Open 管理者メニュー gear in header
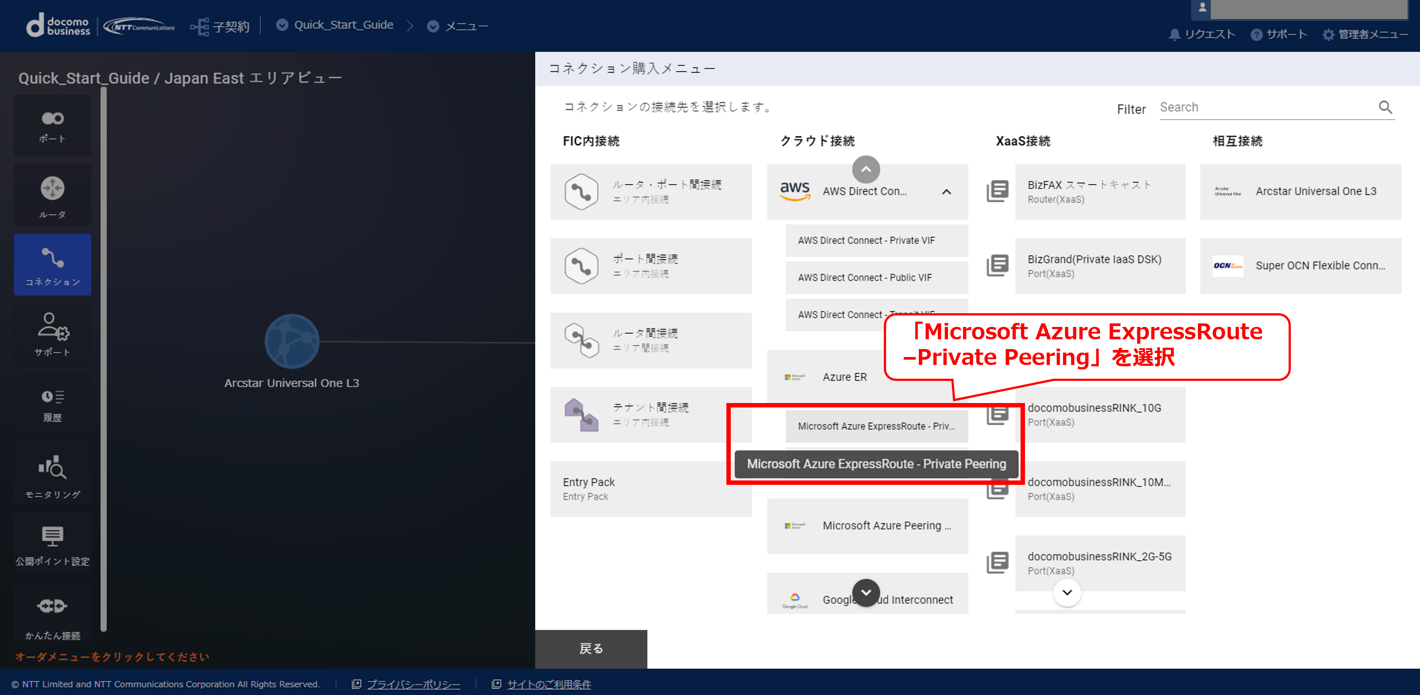The image size is (1420, 695). (x=1365, y=34)
